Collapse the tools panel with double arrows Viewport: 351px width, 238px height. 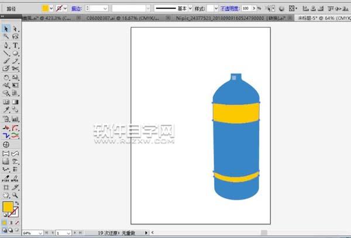click(2, 16)
